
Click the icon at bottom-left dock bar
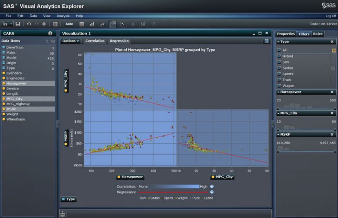point(62,214)
